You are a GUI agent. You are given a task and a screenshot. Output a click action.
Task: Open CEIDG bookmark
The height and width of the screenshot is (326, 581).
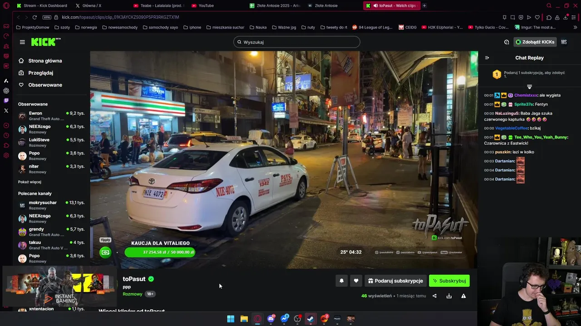[408, 27]
